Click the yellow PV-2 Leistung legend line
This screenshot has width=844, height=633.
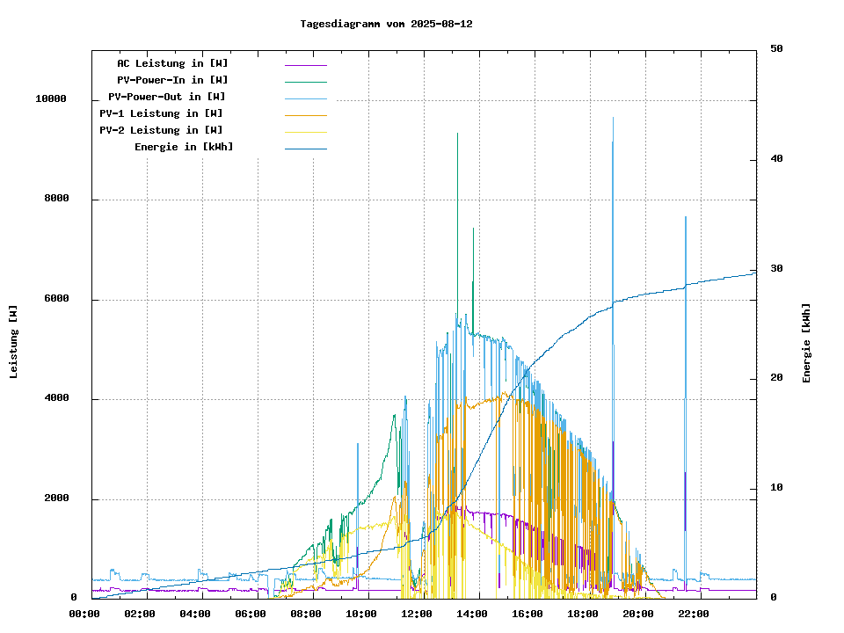tap(305, 131)
